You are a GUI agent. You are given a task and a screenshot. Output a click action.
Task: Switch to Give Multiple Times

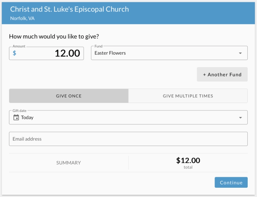(x=188, y=96)
